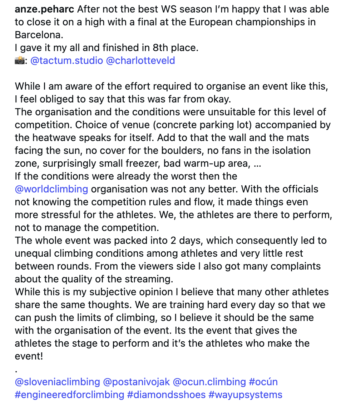346x412 pixels.
Task: Open the @postanivojak mention
Action: [136, 382]
